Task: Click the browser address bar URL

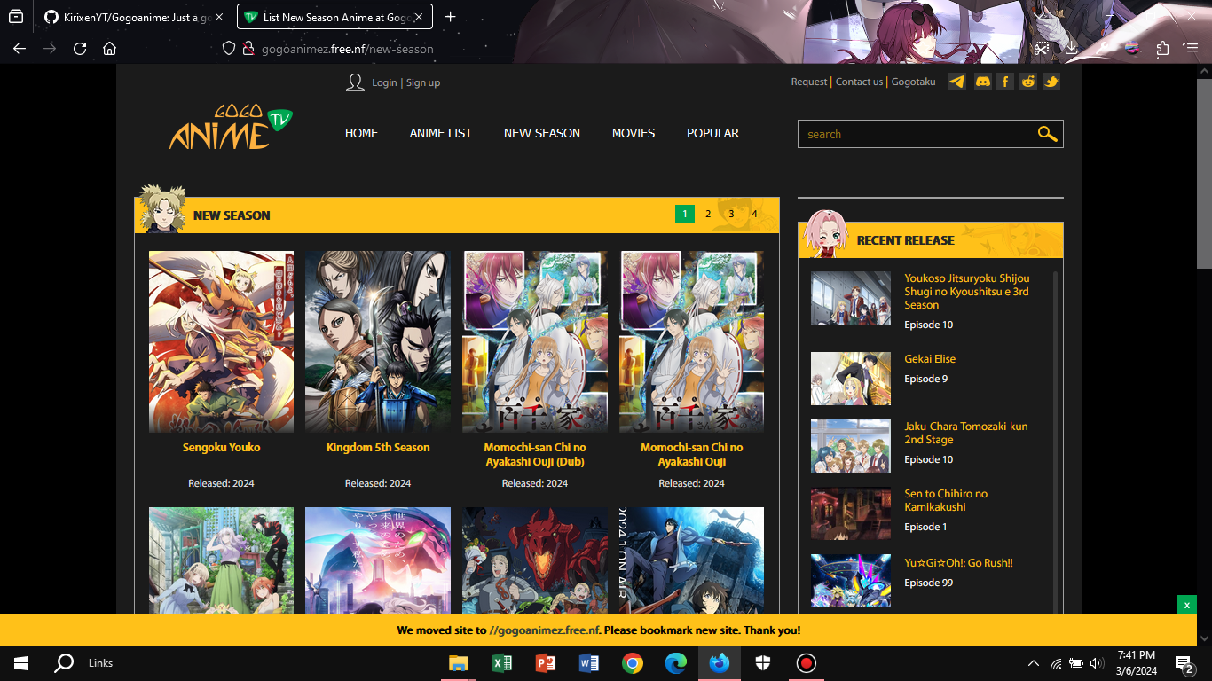Action: click(348, 49)
